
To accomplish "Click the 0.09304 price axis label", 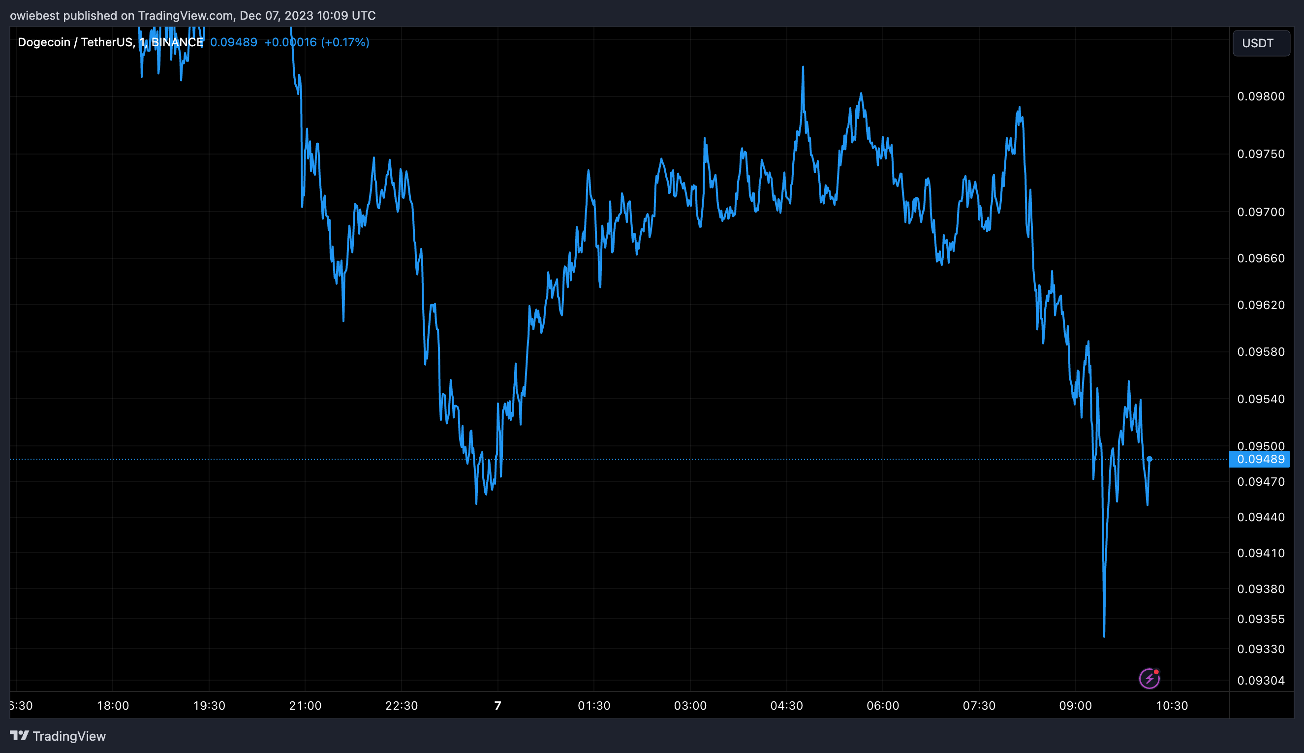I will coord(1261,681).
